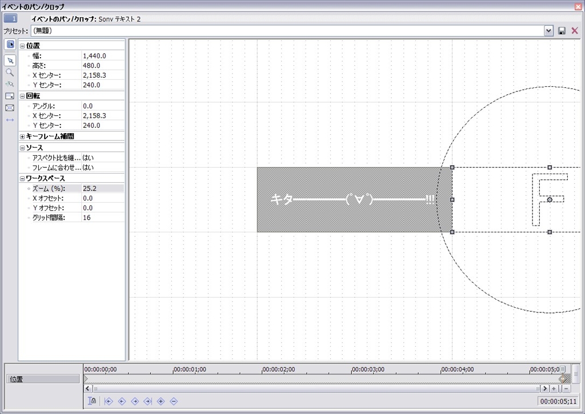Collapse the 位置 property group
The width and height of the screenshot is (585, 414).
[22, 46]
